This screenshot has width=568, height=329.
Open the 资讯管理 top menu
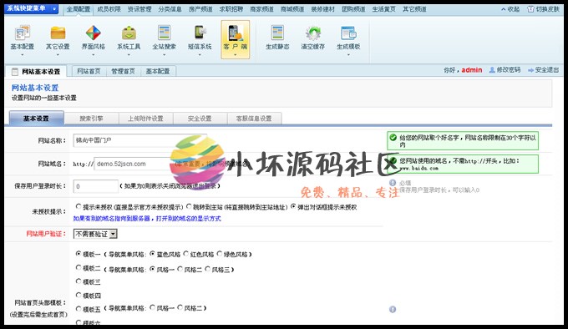pos(139,9)
